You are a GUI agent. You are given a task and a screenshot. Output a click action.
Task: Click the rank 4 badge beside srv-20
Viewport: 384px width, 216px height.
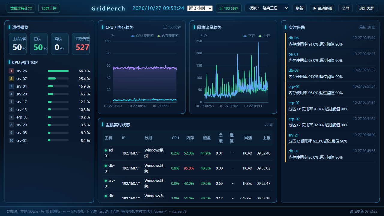click(11, 94)
